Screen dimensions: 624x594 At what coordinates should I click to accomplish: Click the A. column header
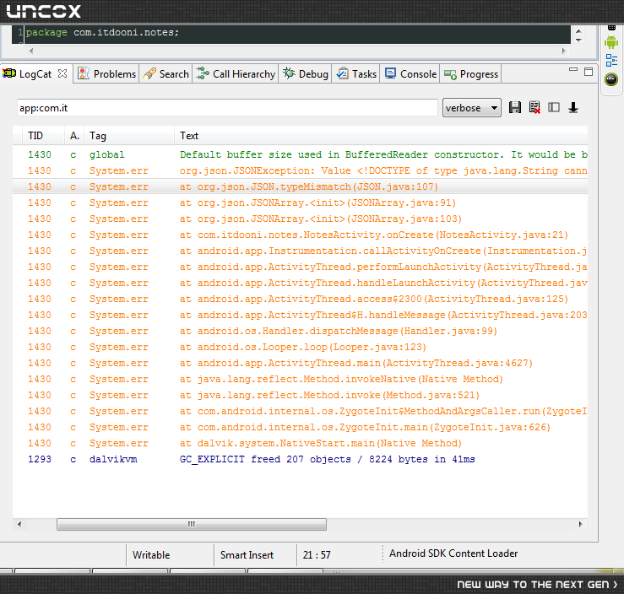[74, 136]
